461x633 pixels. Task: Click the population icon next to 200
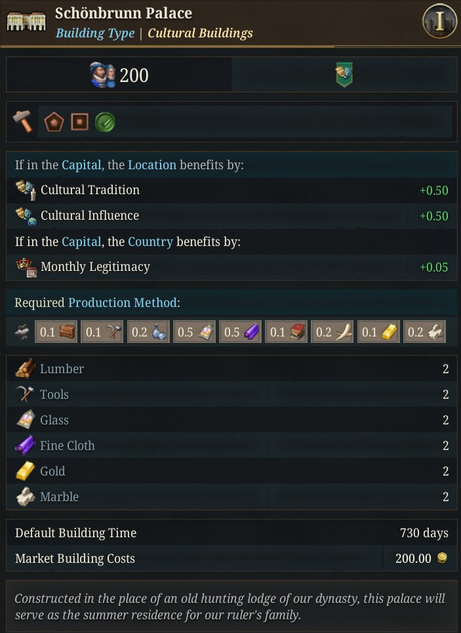coord(102,75)
